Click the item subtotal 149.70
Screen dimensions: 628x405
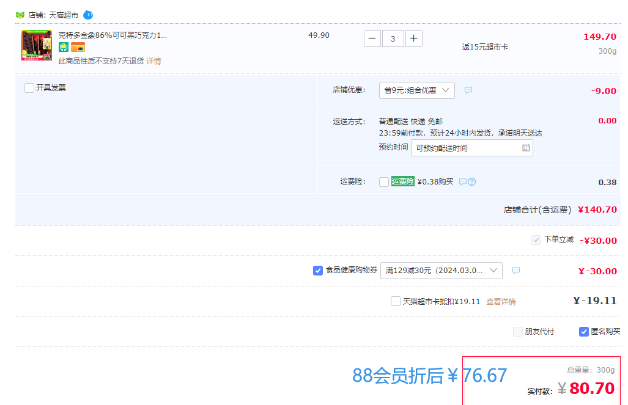pos(600,37)
